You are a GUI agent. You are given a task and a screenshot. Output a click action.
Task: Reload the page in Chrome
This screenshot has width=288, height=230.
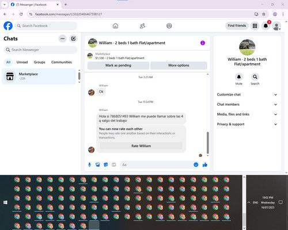(21, 14)
